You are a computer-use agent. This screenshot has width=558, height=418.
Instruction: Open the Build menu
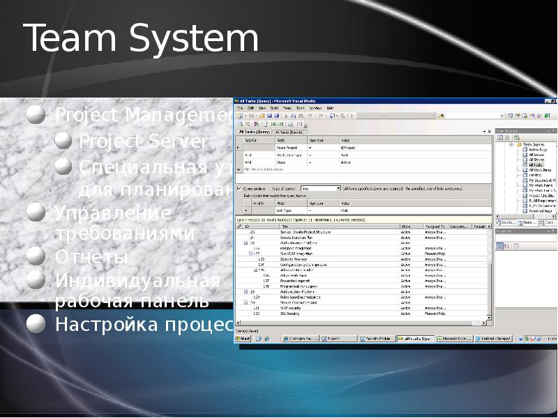(x=274, y=108)
